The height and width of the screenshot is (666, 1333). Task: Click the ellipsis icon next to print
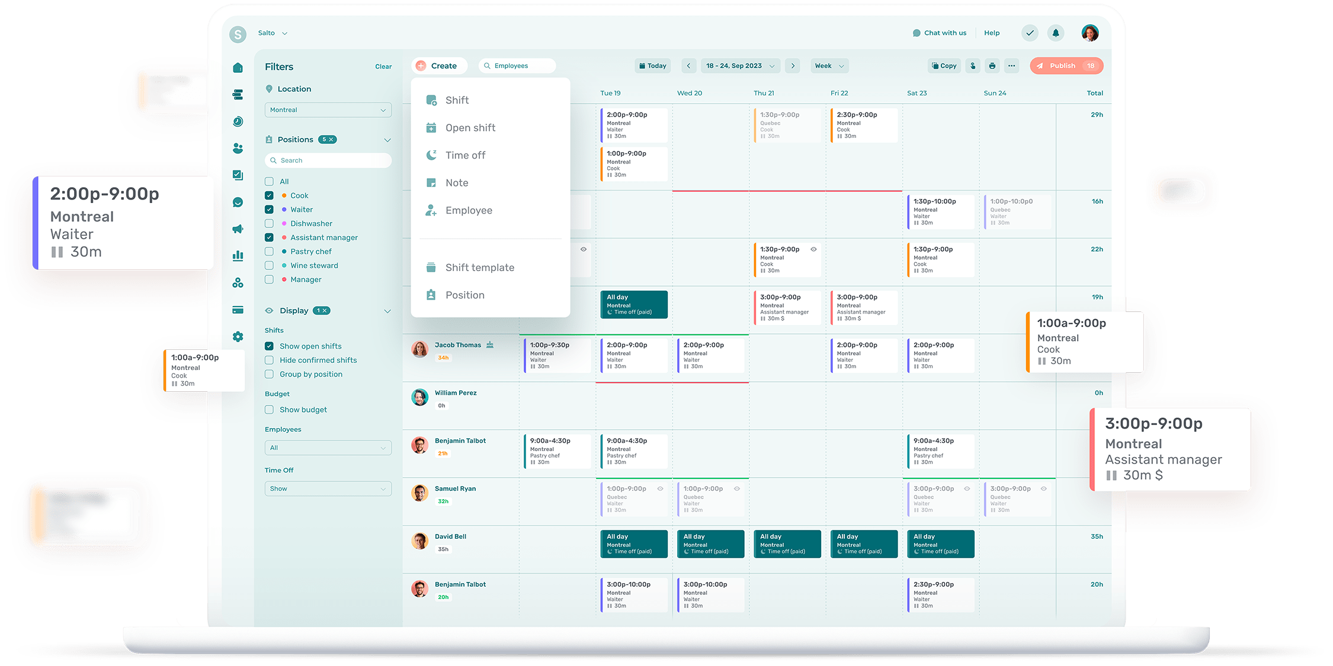click(1011, 66)
